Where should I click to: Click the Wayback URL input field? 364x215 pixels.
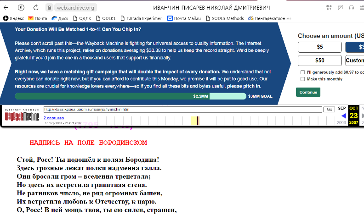(x=183, y=110)
